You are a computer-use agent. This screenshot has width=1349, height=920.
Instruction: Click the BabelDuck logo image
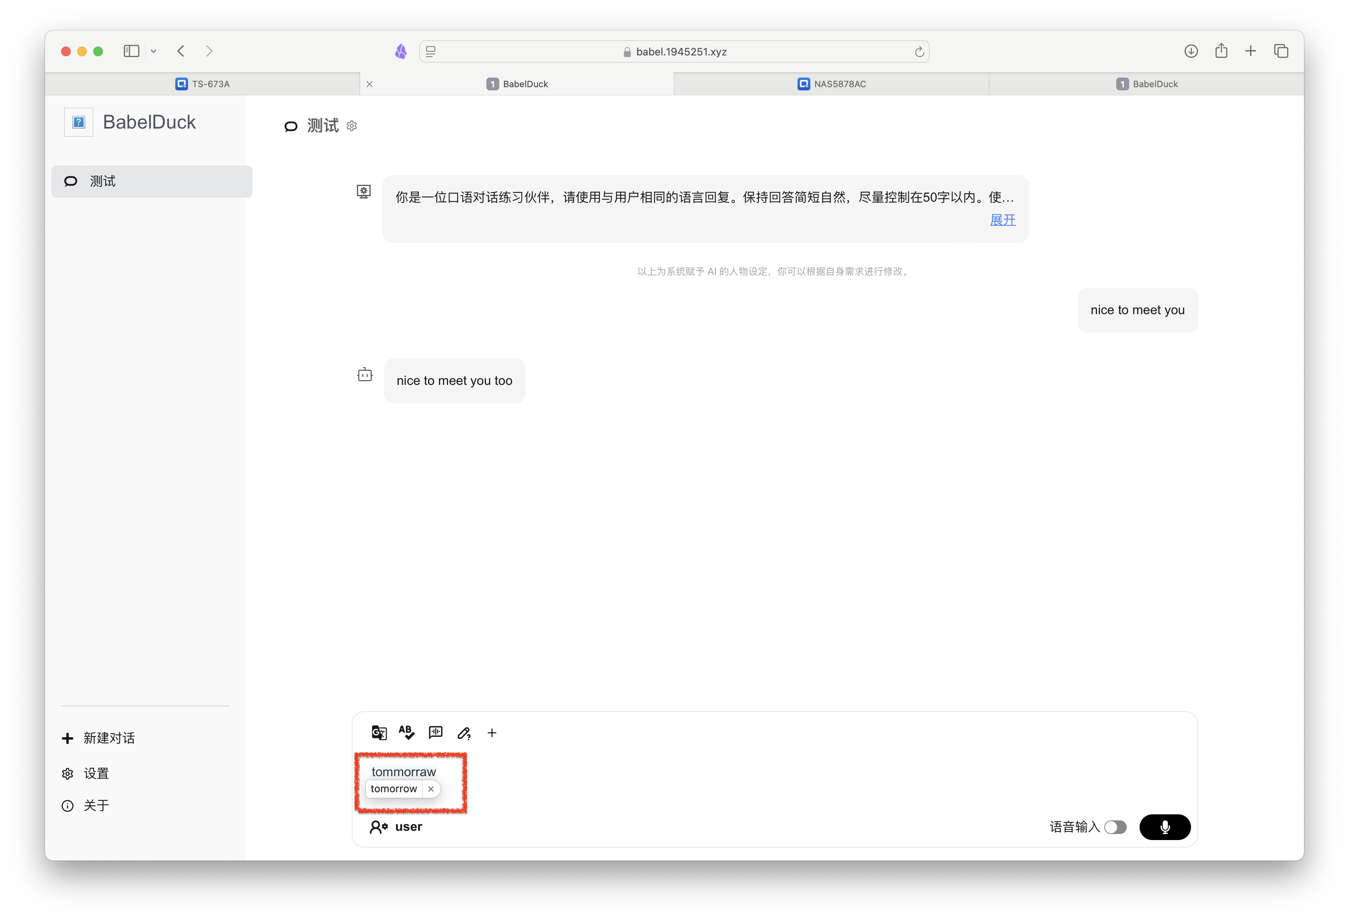[x=79, y=123]
